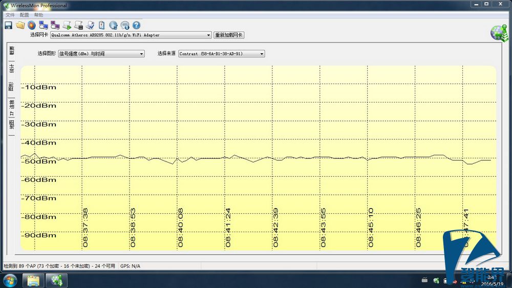The image size is (512, 288).
Task: Click the status text 检测到 89 个AP
Action: tap(59, 266)
